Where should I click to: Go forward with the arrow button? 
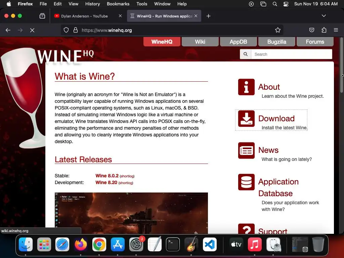click(x=20, y=30)
